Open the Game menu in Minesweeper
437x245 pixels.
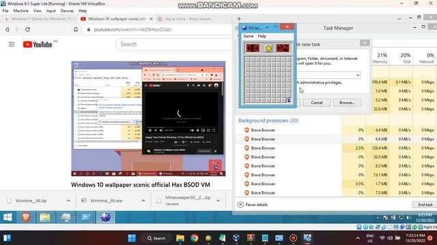249,36
